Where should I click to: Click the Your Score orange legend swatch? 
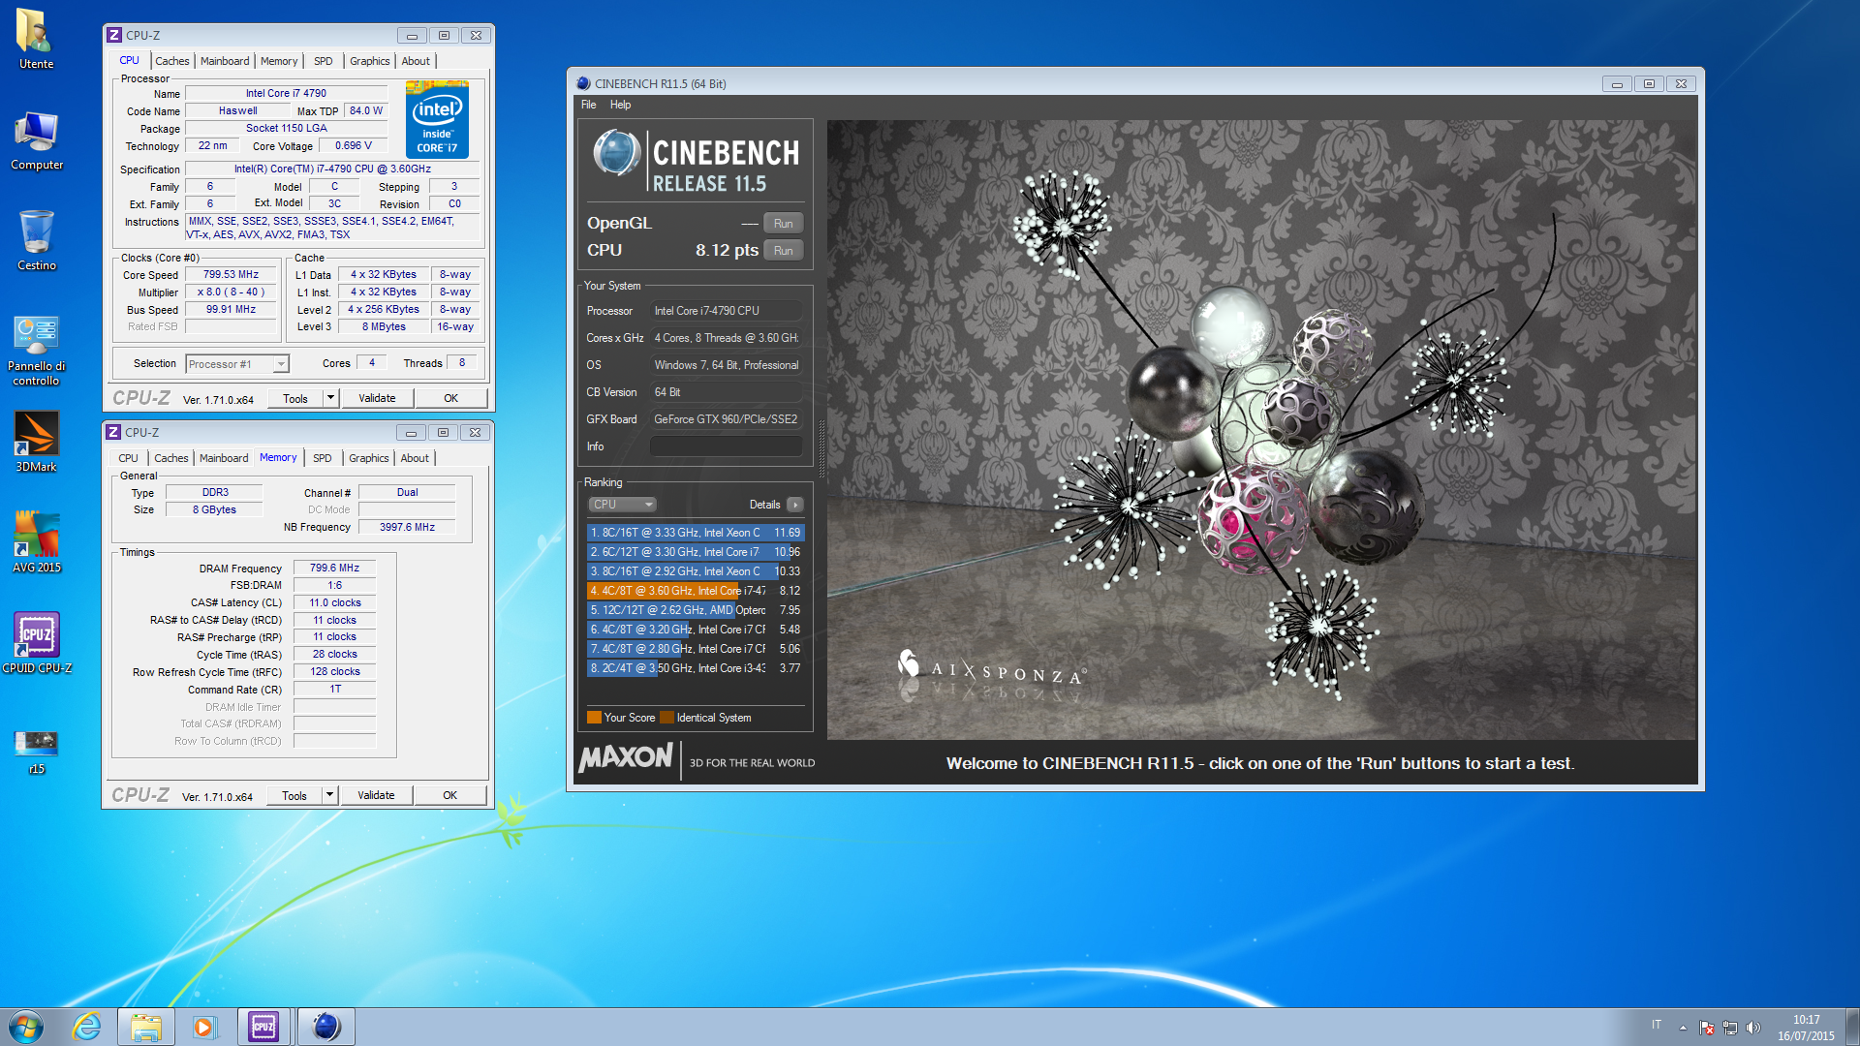tap(594, 718)
